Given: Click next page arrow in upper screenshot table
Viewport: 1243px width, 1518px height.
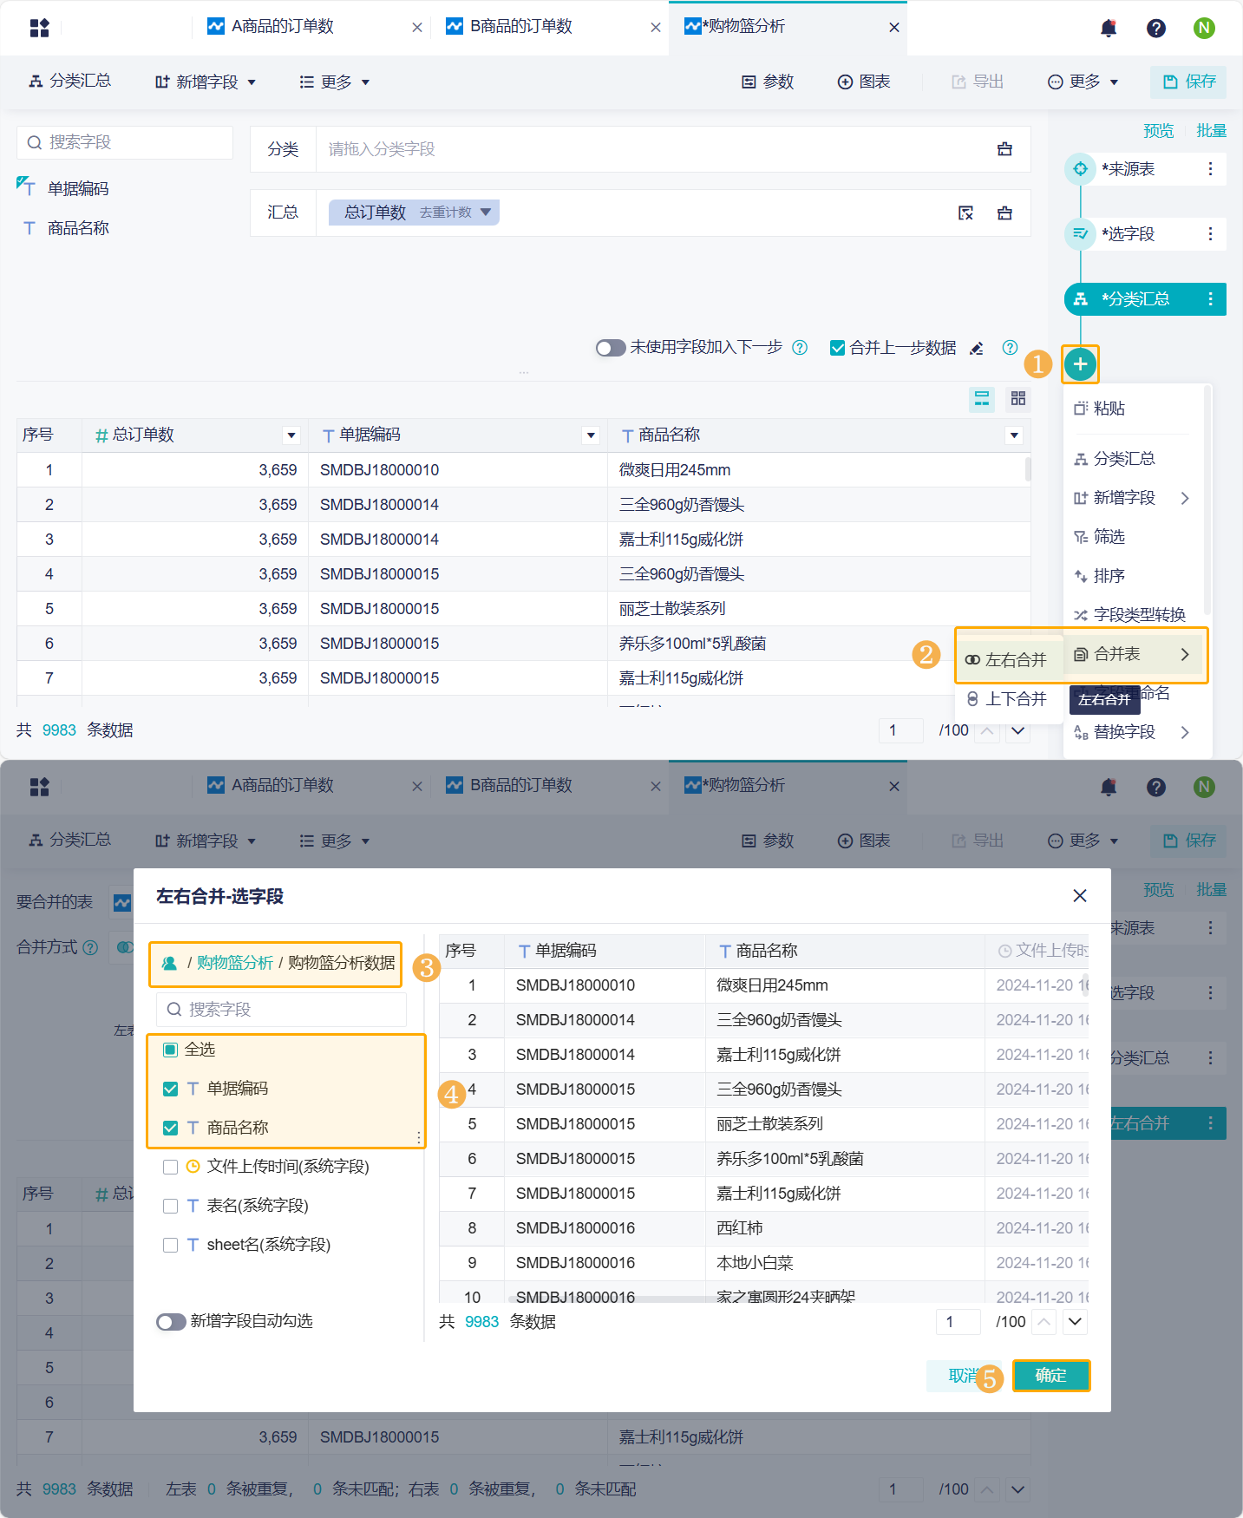Looking at the screenshot, I should [x=1018, y=730].
